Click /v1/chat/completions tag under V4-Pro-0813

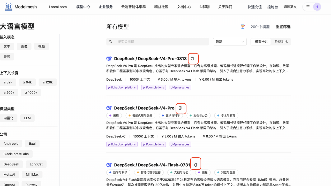point(122,88)
